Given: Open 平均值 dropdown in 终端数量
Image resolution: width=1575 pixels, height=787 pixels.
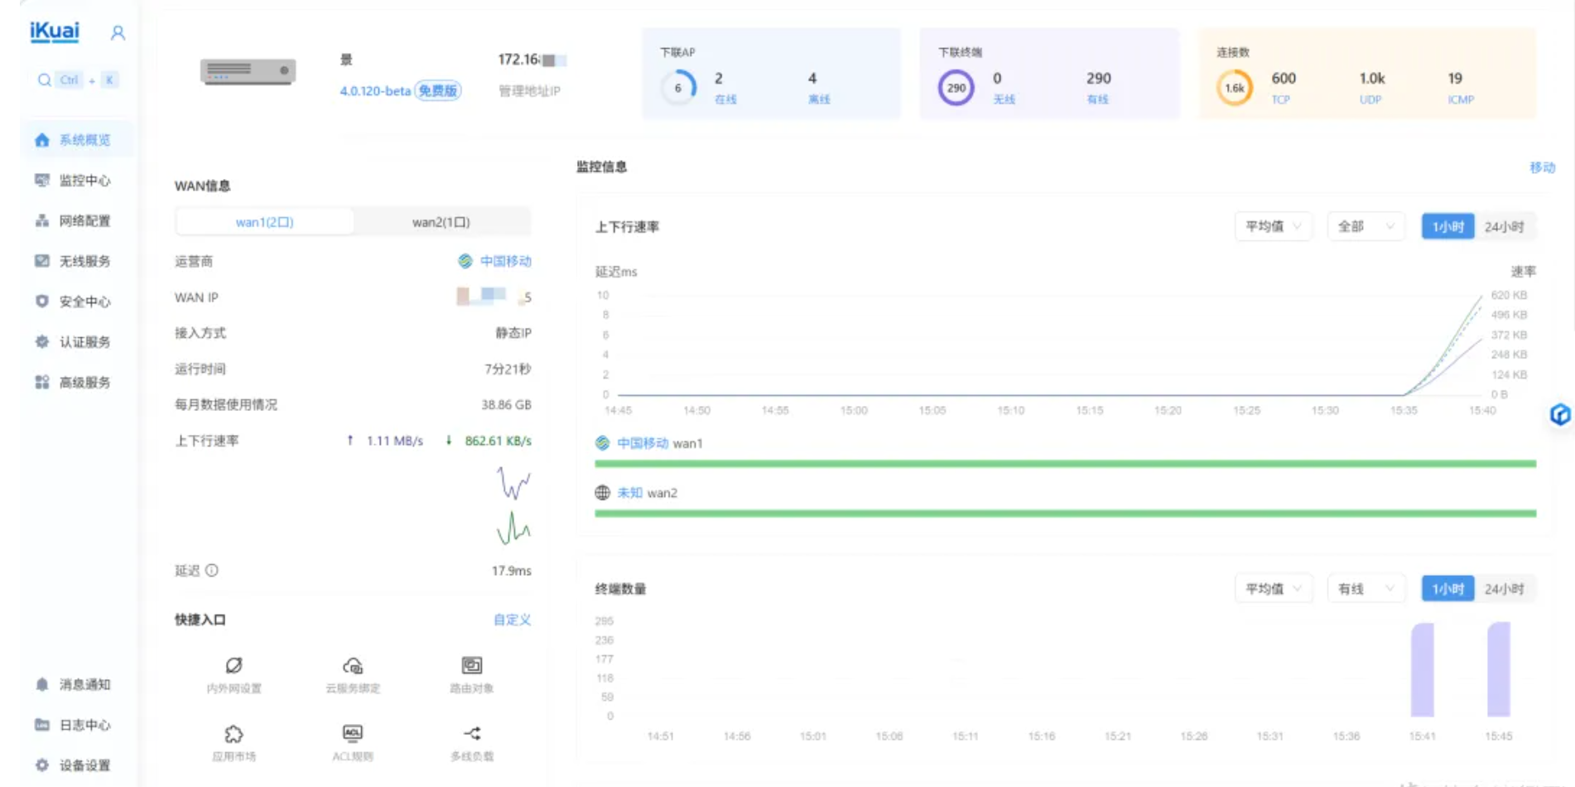Looking at the screenshot, I should pos(1274,588).
